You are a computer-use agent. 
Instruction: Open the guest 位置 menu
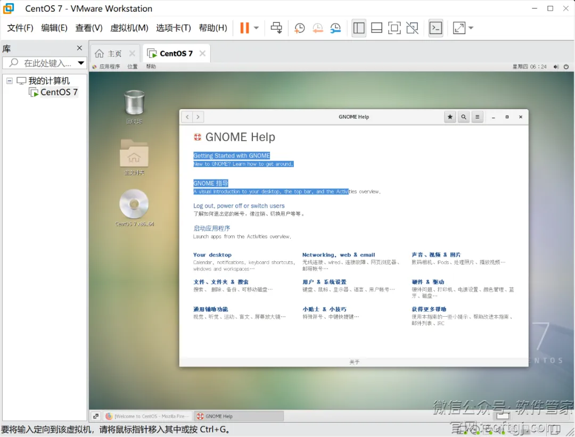[133, 67]
